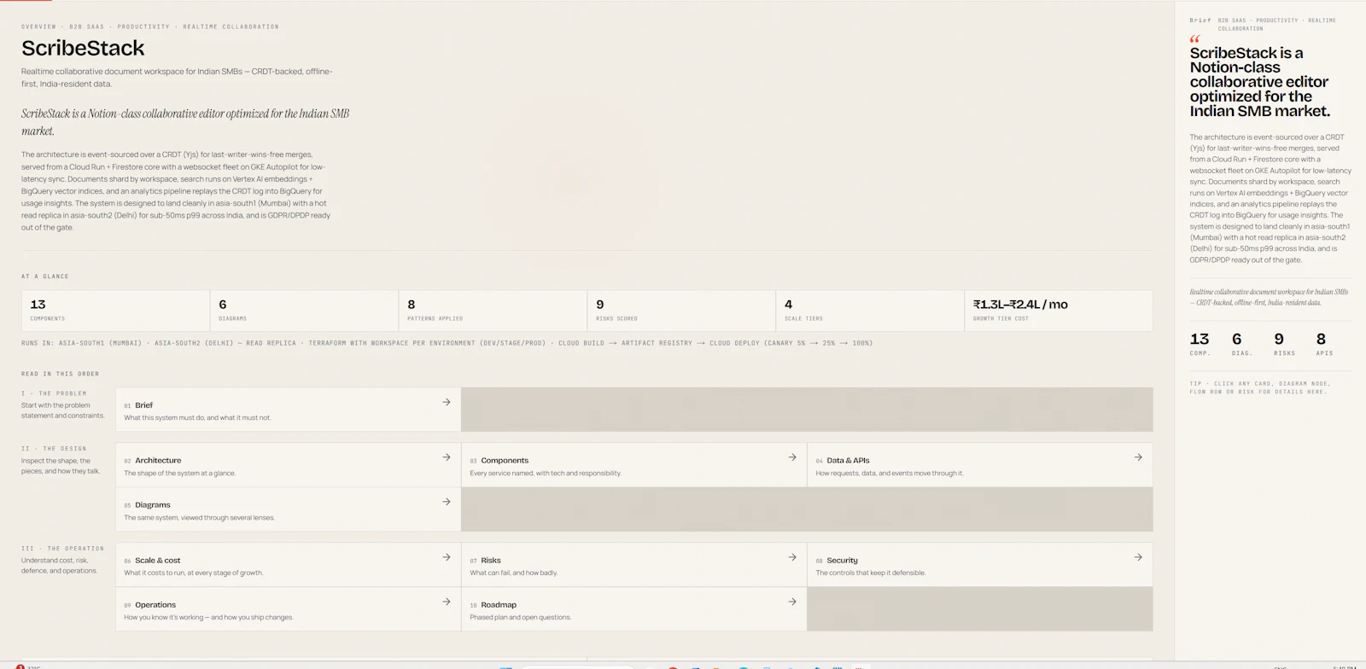Go to the 03 Components section
The height and width of the screenshot is (669, 1366).
(634, 465)
